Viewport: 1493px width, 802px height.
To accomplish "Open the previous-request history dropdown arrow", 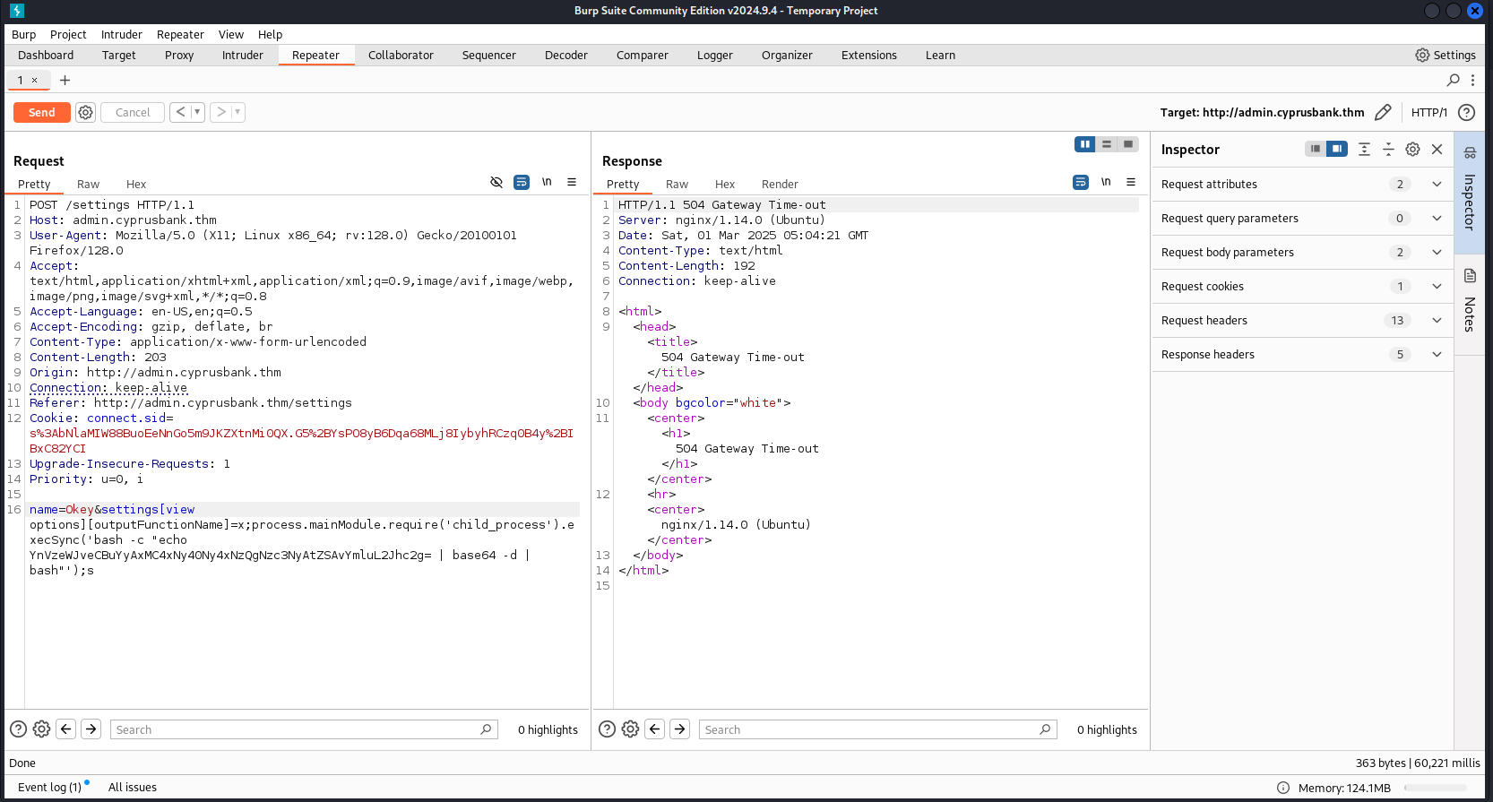I will 197,112.
